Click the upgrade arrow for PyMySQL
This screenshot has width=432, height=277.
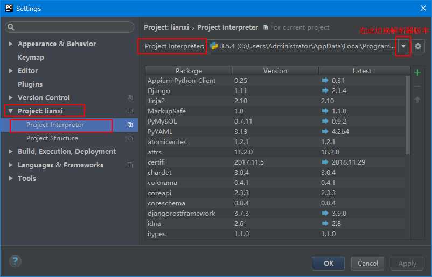(x=325, y=122)
